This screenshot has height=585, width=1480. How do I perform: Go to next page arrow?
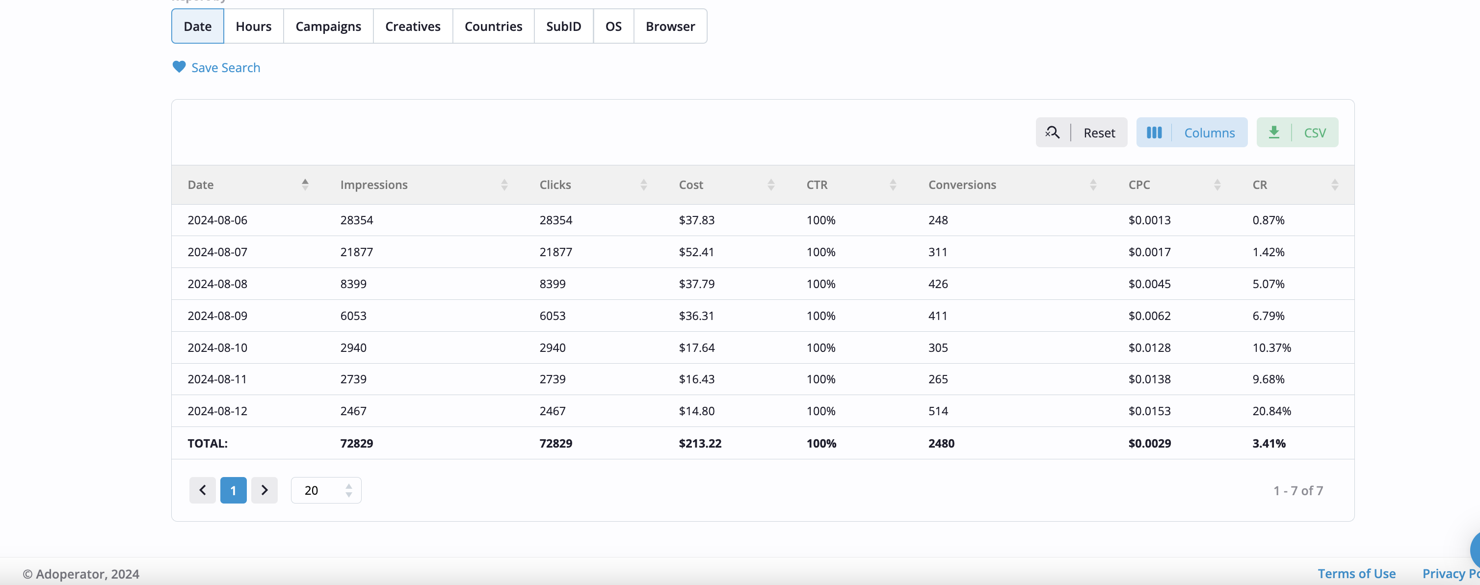(264, 490)
